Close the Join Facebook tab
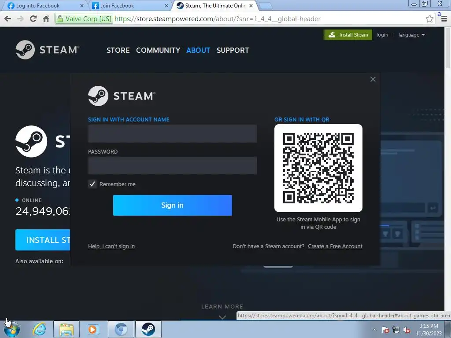451x338 pixels. [166, 5]
